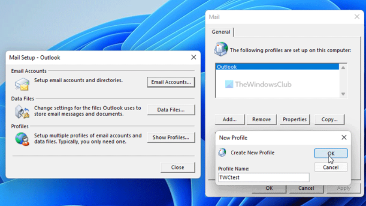Open the Email Accounts settings
Viewport: 366px width, 206px height.
tap(171, 82)
